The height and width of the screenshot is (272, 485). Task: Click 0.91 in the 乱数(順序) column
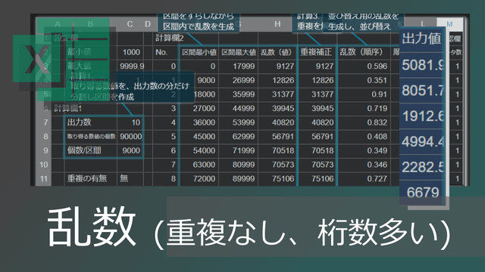364,94
